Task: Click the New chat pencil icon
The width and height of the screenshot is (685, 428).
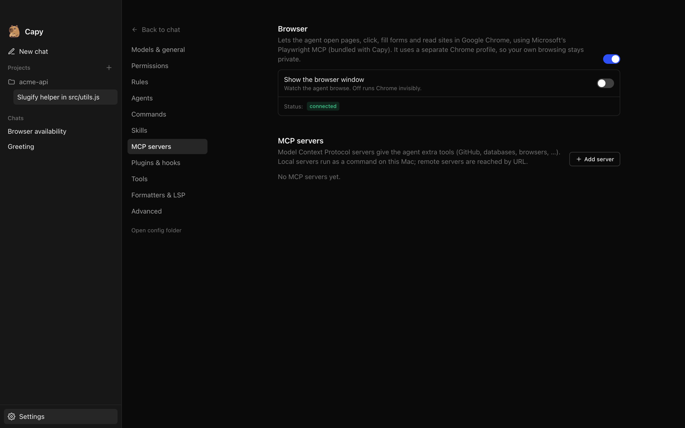Action: pos(12,51)
